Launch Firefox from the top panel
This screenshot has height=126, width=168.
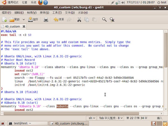pos(41,2)
